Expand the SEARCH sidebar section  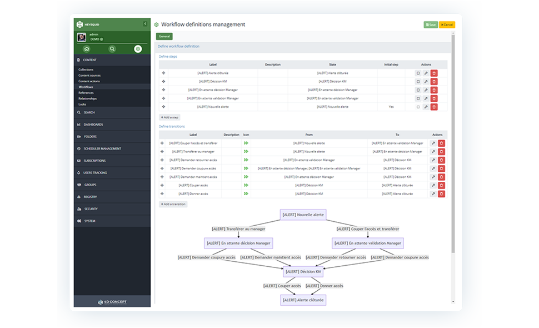(112, 112)
